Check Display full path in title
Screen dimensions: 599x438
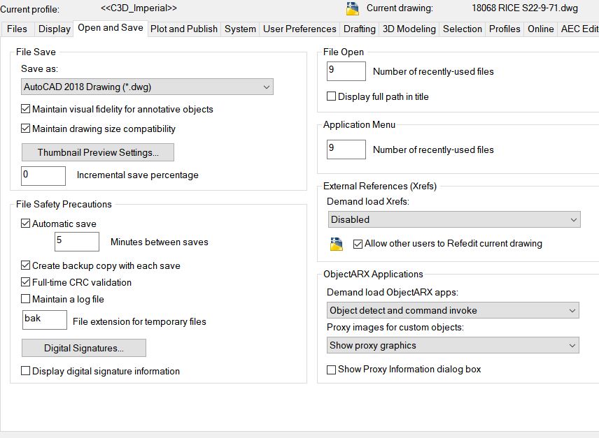coord(332,96)
